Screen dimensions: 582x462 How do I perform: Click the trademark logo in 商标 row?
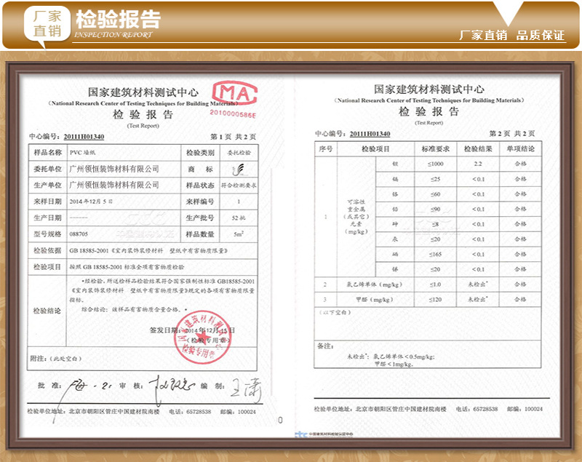click(x=239, y=170)
